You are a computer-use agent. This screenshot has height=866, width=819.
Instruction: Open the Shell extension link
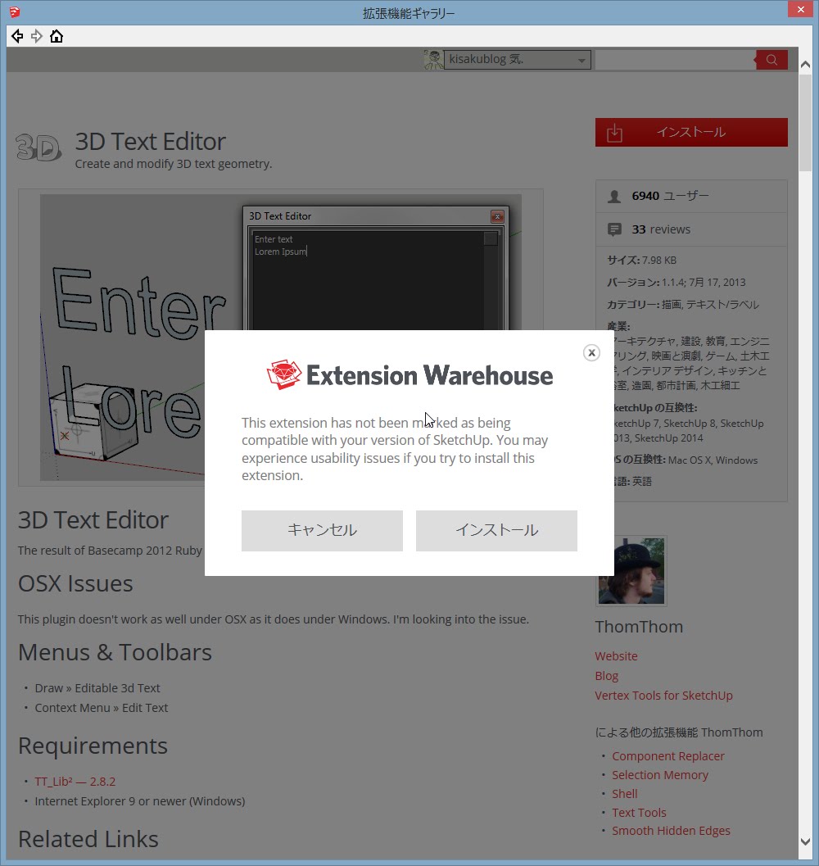(x=624, y=794)
